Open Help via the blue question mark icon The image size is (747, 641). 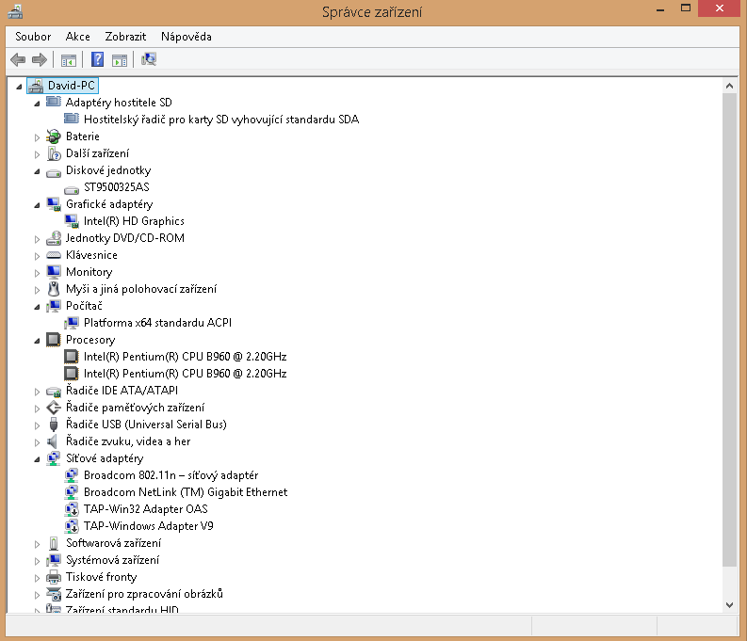point(97,59)
